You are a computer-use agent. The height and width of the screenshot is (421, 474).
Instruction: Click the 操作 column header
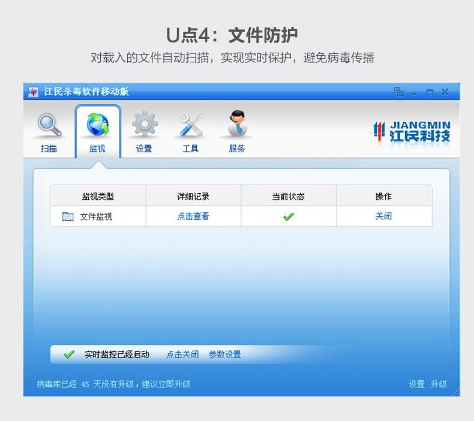384,196
